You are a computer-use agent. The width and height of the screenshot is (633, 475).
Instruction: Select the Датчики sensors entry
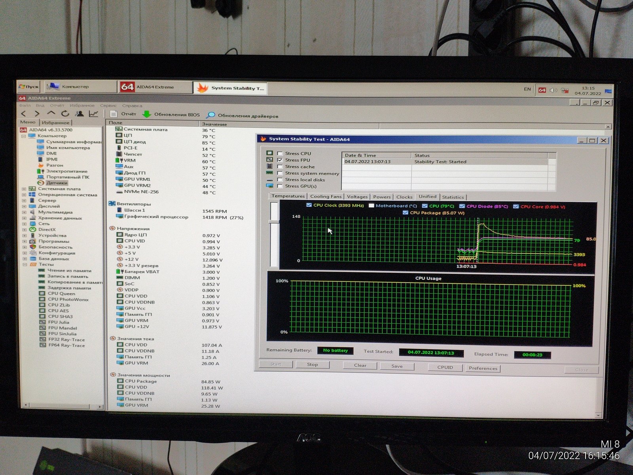tap(53, 183)
